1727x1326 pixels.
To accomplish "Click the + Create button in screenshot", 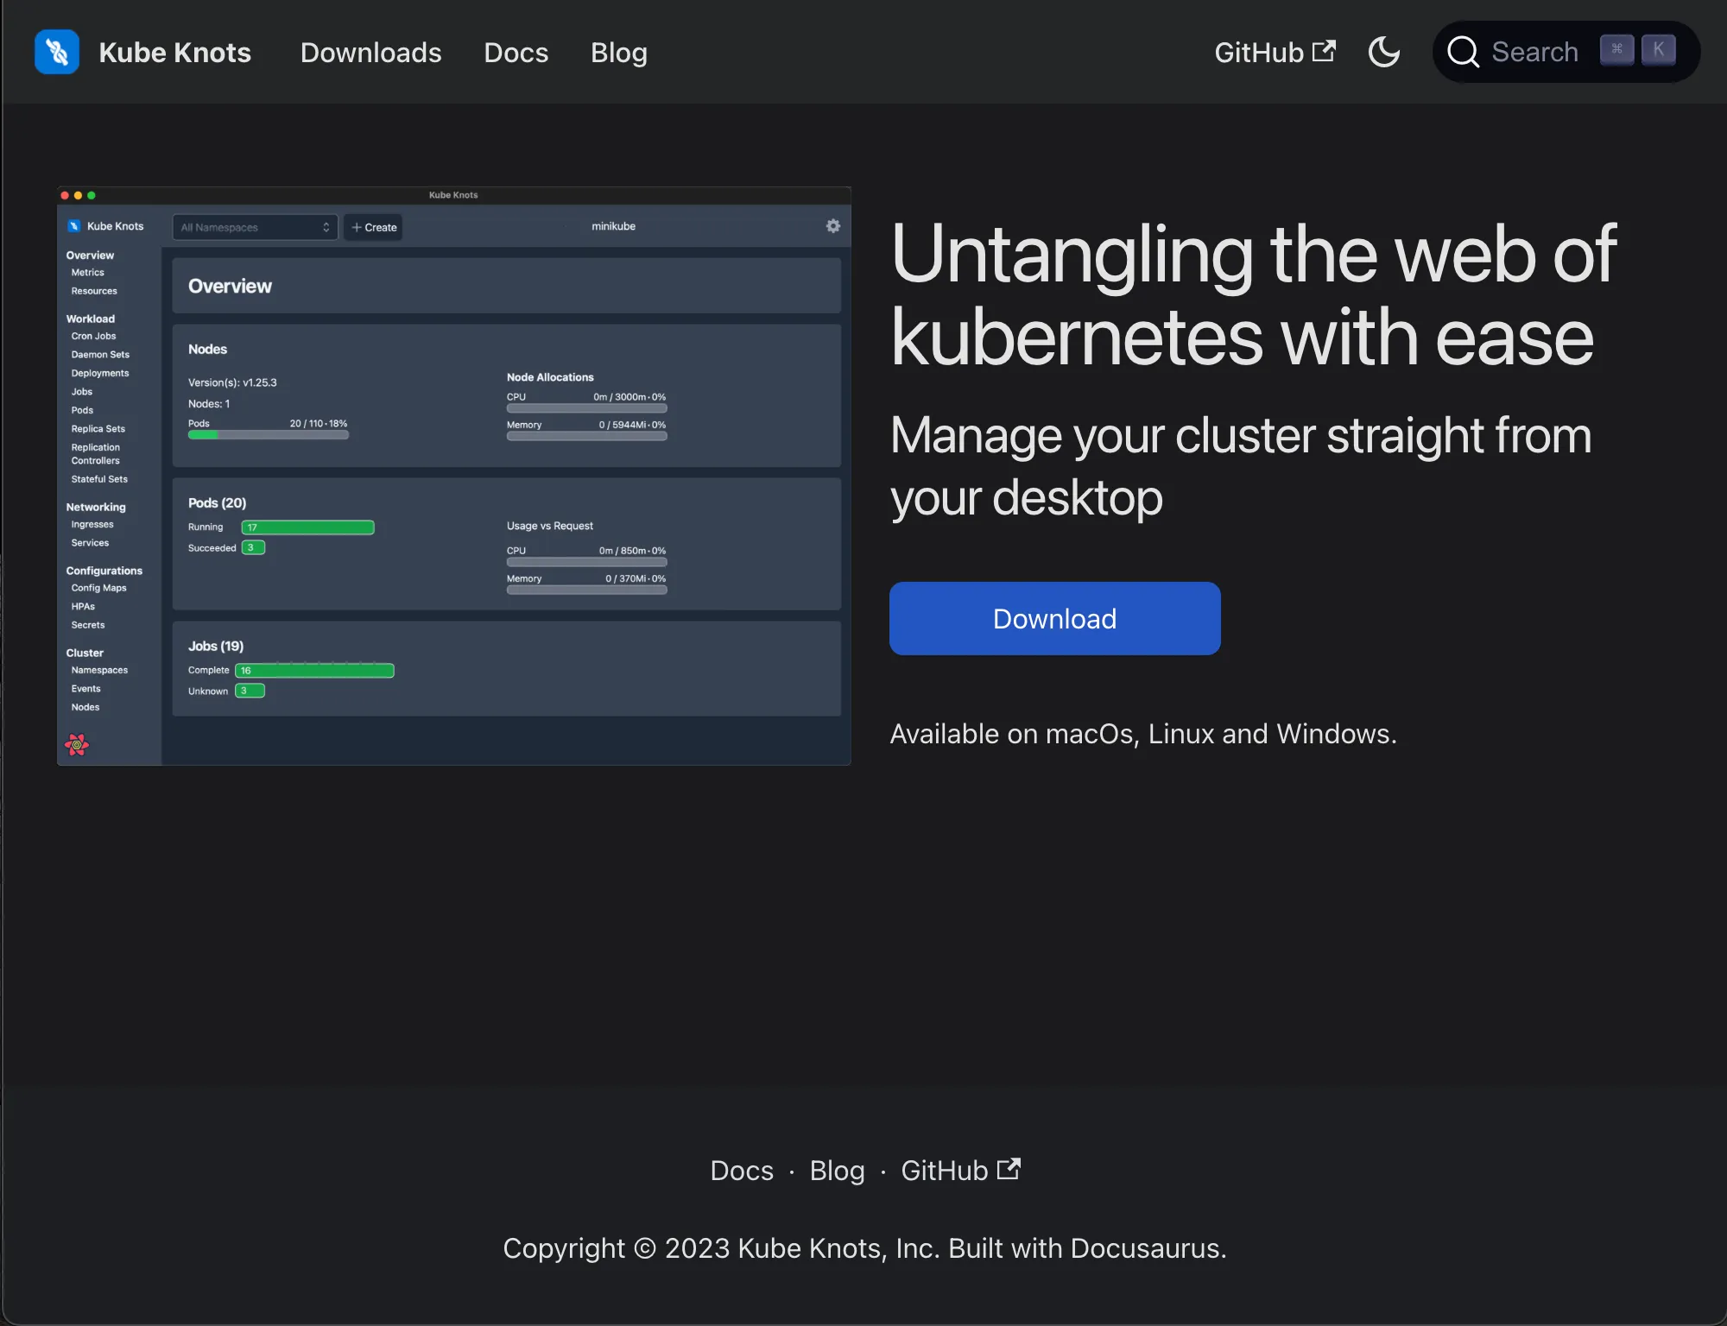I will point(374,227).
